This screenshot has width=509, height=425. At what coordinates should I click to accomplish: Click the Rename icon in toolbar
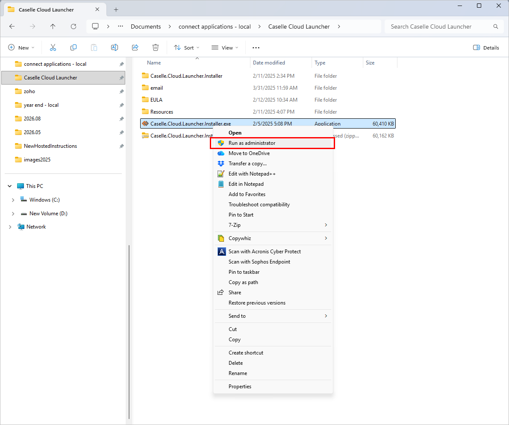[115, 47]
